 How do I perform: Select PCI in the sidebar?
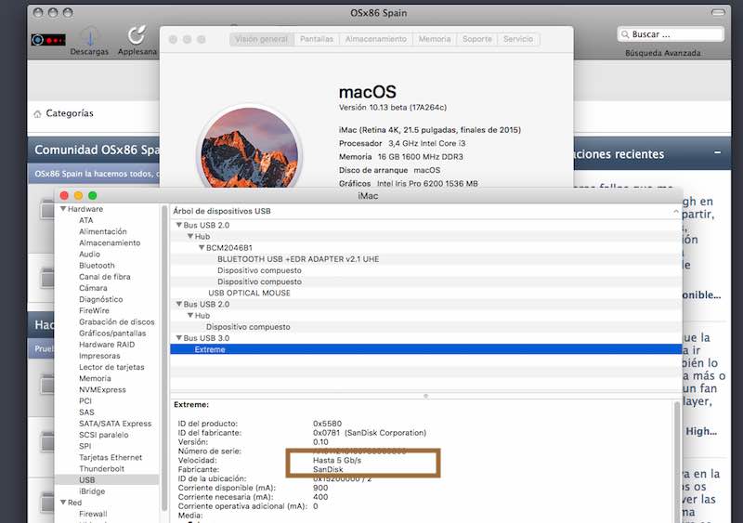coord(85,401)
